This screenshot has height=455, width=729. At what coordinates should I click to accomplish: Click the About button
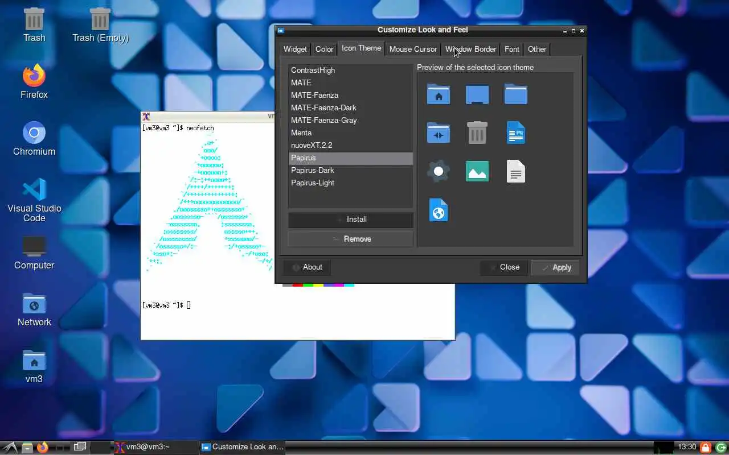(x=306, y=267)
